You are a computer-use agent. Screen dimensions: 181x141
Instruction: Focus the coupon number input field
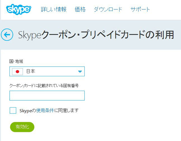(x=47, y=96)
